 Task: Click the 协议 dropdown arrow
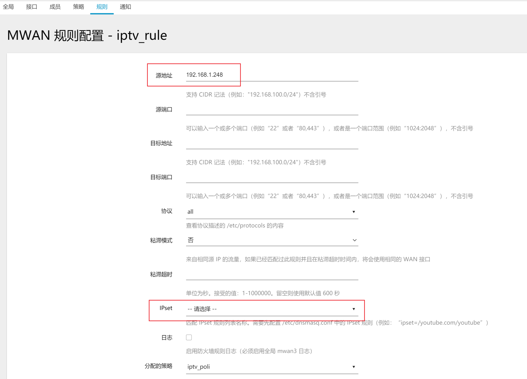tap(354, 212)
